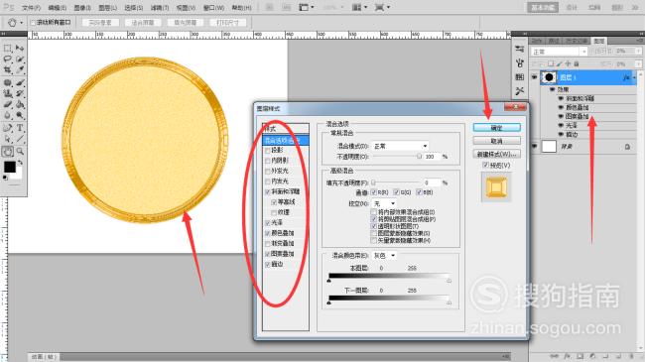Enable the 纹理 (Texture) checkbox

[x=274, y=212]
